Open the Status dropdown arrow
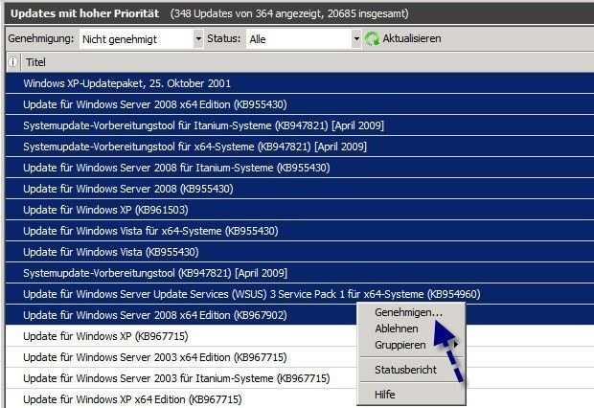 [356, 38]
